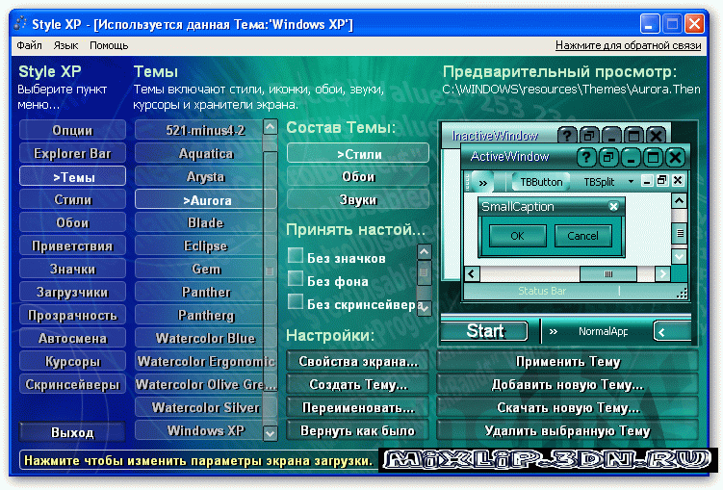Screen dimensions: 723x490
Task: Click Обои under Состав Темы
Action: click(358, 176)
